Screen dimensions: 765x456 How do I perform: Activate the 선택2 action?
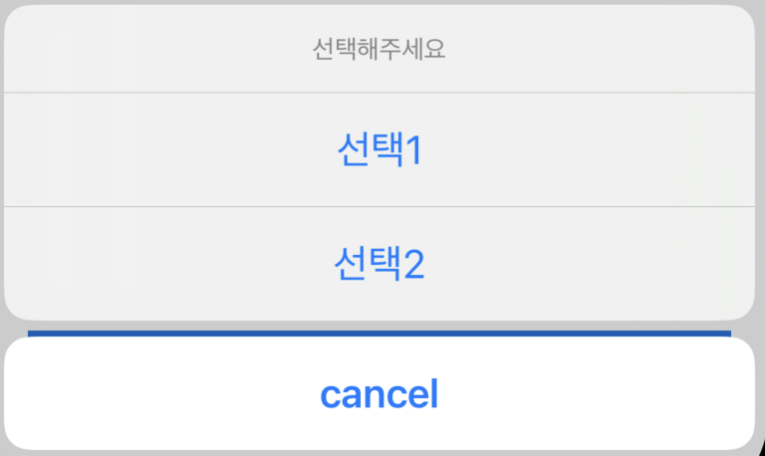379,264
